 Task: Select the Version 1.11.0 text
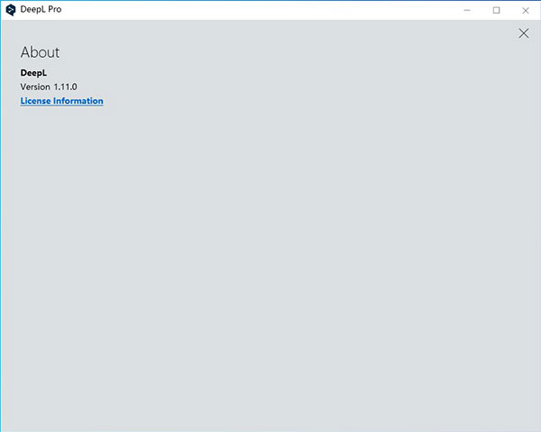tap(49, 87)
